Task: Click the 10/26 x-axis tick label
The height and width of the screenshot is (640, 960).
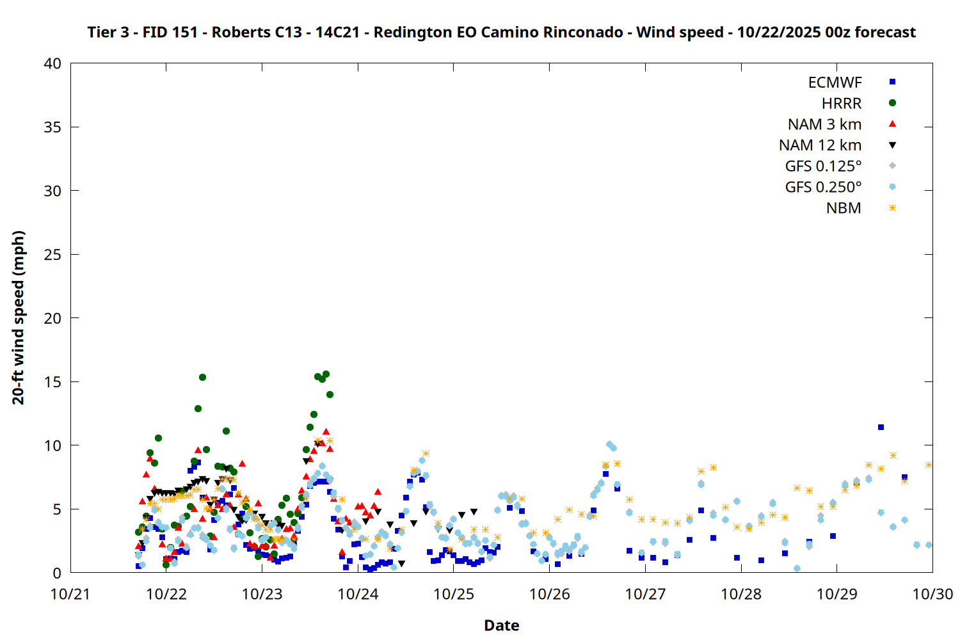Action: [549, 595]
